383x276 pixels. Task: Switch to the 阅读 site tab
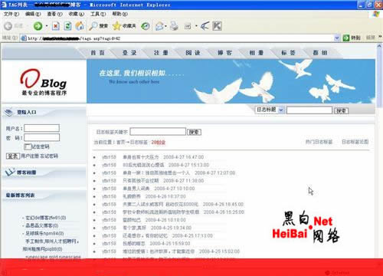[x=193, y=53]
